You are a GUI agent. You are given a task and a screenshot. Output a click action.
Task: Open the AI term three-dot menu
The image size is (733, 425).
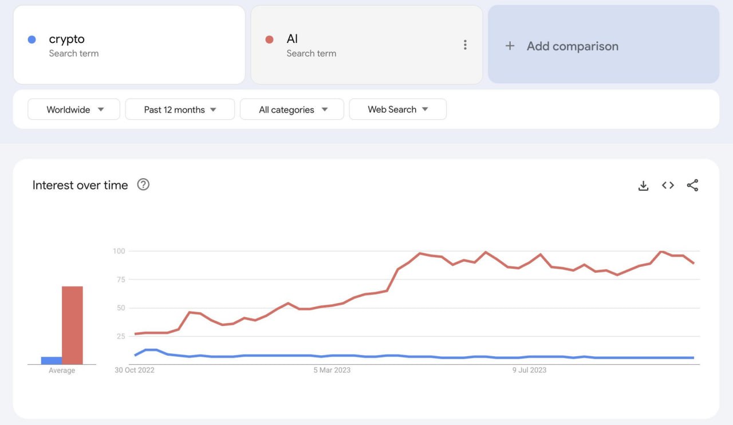pyautogui.click(x=465, y=45)
